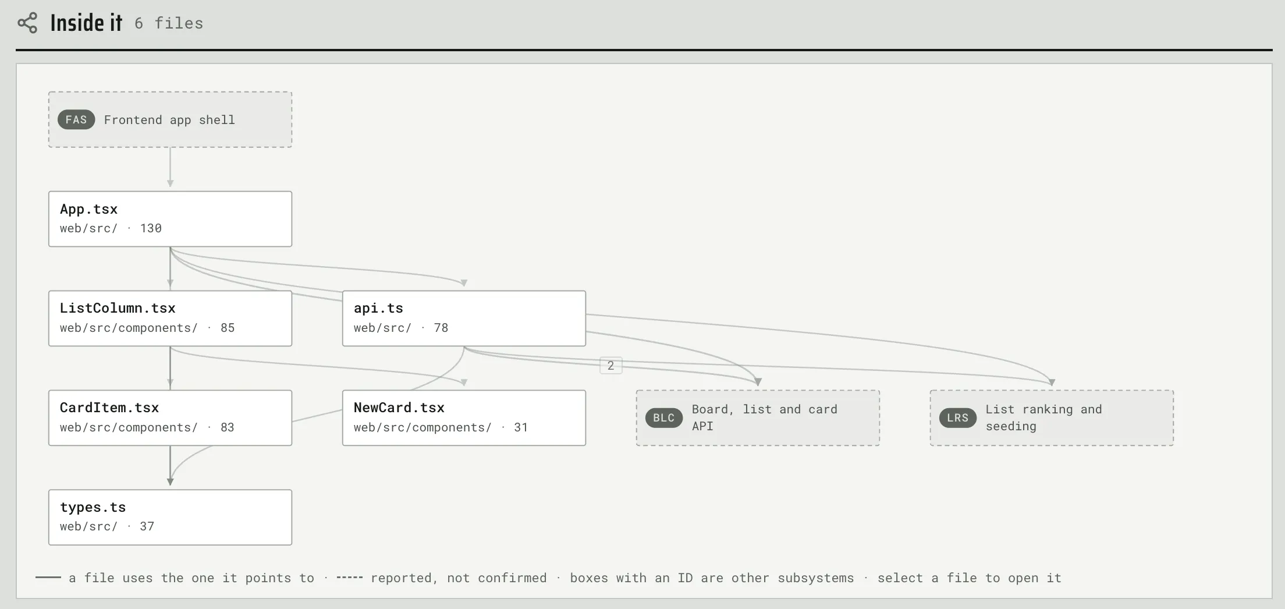Click legend text select a file to open it
This screenshot has width=1285, height=609.
pyautogui.click(x=970, y=578)
